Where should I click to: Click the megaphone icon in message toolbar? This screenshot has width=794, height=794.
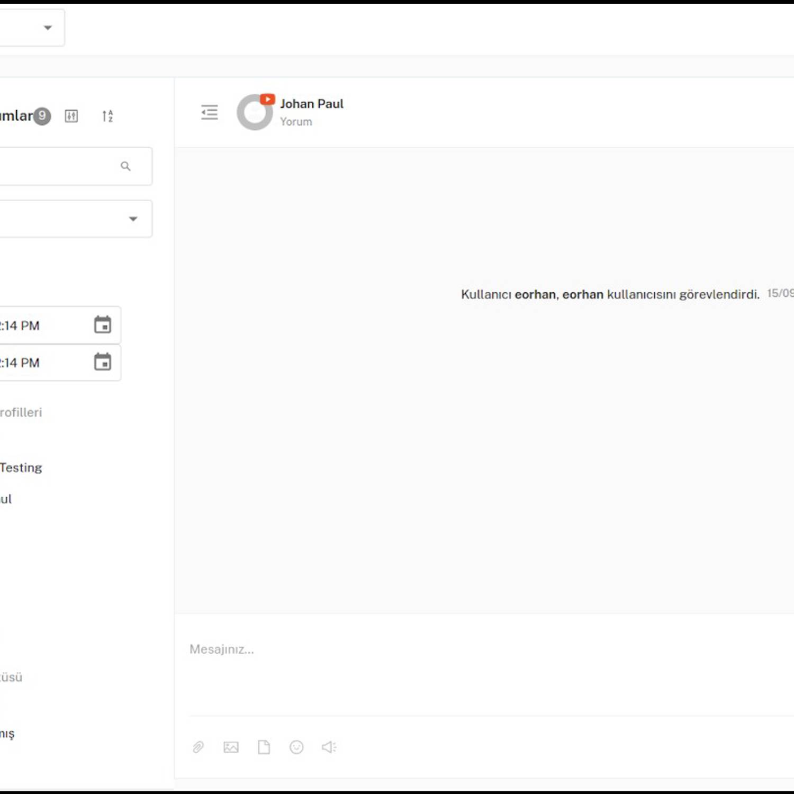click(x=329, y=747)
